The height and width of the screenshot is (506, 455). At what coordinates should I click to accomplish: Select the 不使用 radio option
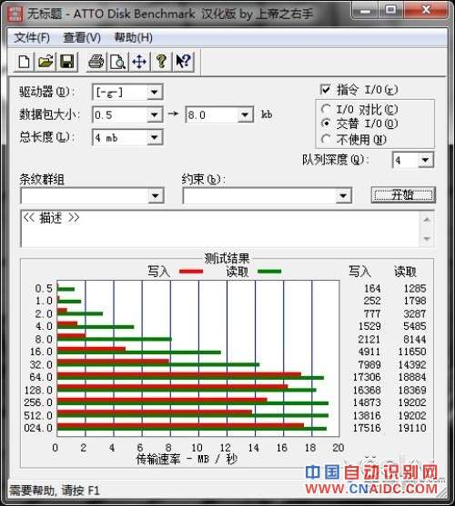pyautogui.click(x=326, y=139)
